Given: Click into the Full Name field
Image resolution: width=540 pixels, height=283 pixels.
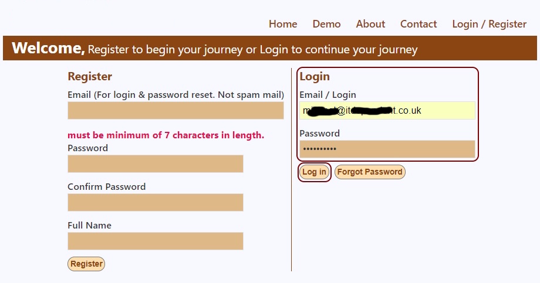Looking at the screenshot, I should pyautogui.click(x=156, y=241).
